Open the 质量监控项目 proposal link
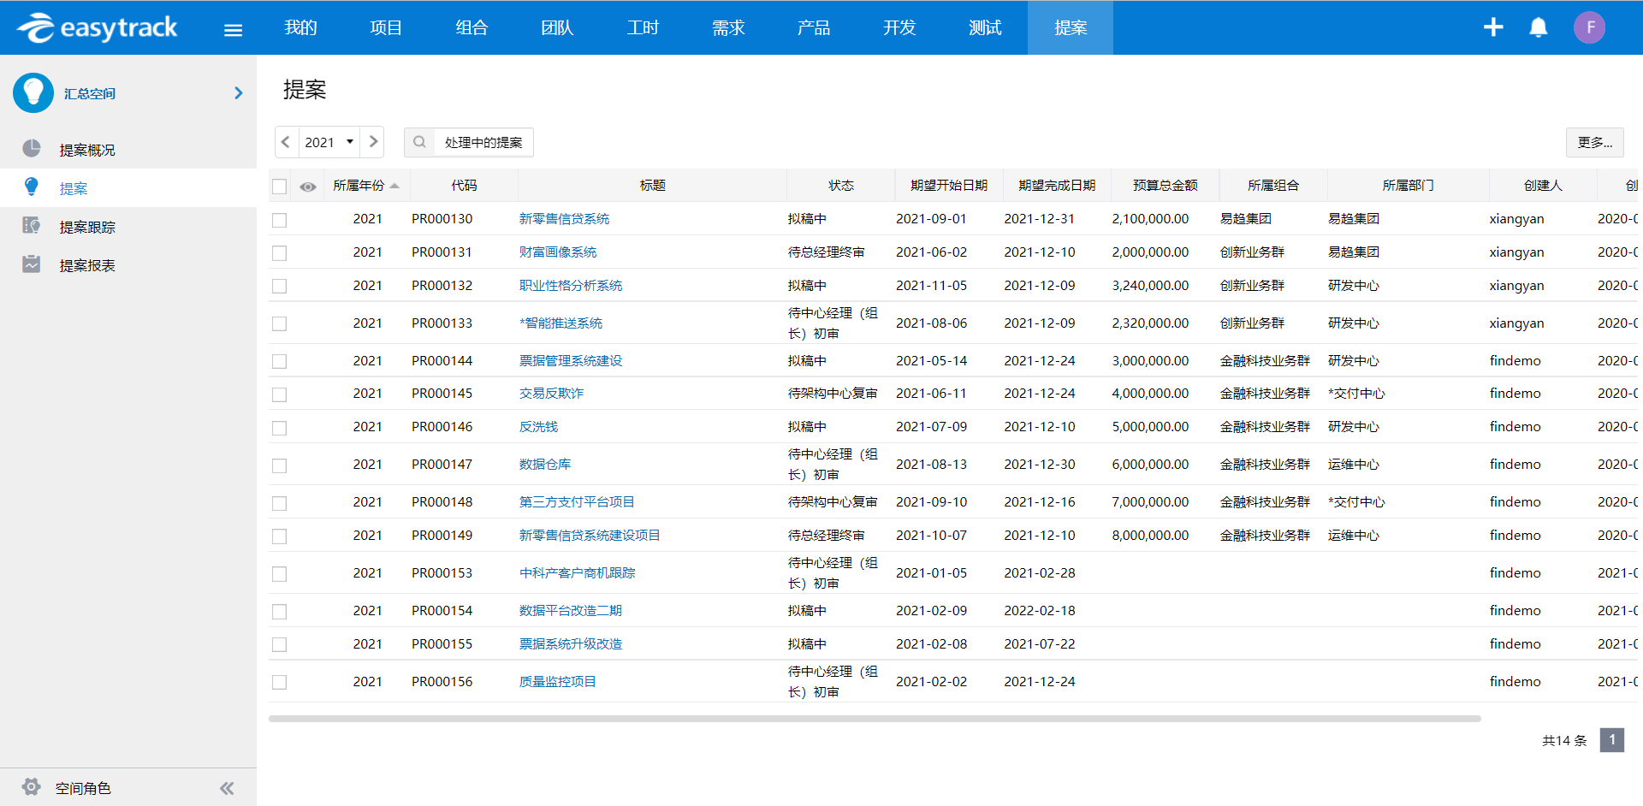This screenshot has width=1643, height=806. click(558, 682)
